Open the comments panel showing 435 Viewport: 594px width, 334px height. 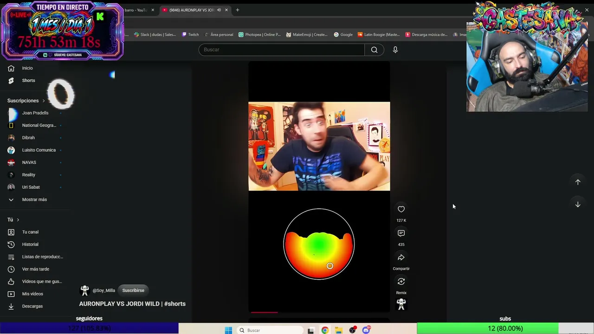click(401, 233)
